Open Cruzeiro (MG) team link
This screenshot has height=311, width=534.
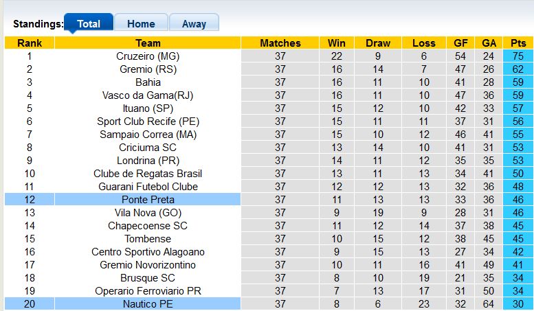(x=148, y=56)
